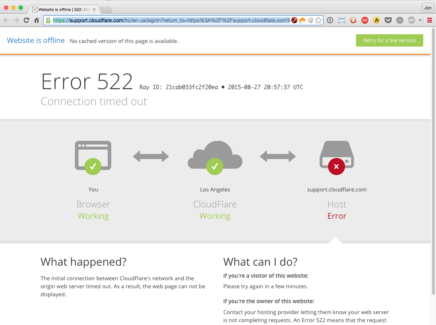Click the Connection timed out subtitle
Screen dimensions: 436x325
point(94,101)
